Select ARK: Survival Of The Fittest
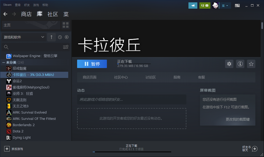This screenshot has height=157, width=264. 34,119
